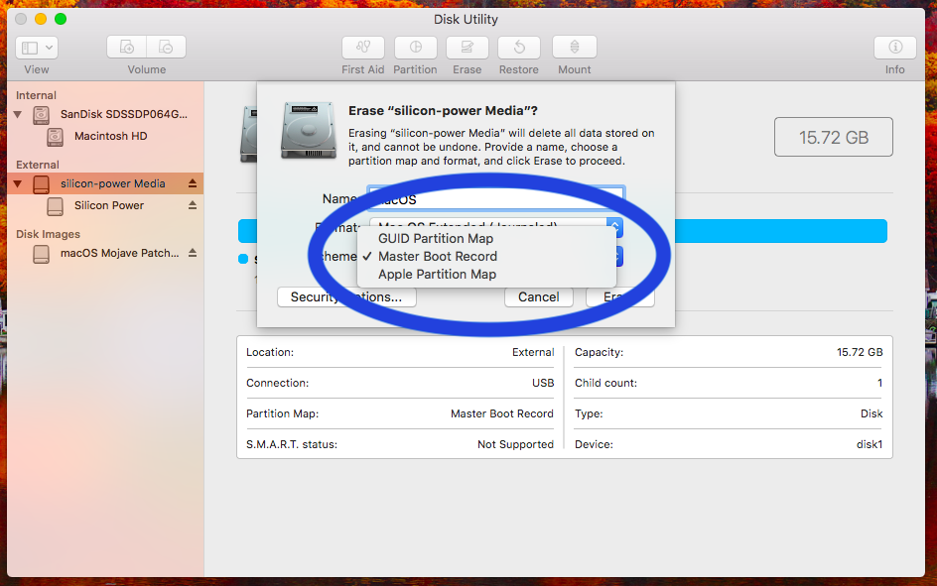Viewport: 937px width, 586px height.
Task: Click the remove Volume toolbar icon
Action: click(x=166, y=48)
